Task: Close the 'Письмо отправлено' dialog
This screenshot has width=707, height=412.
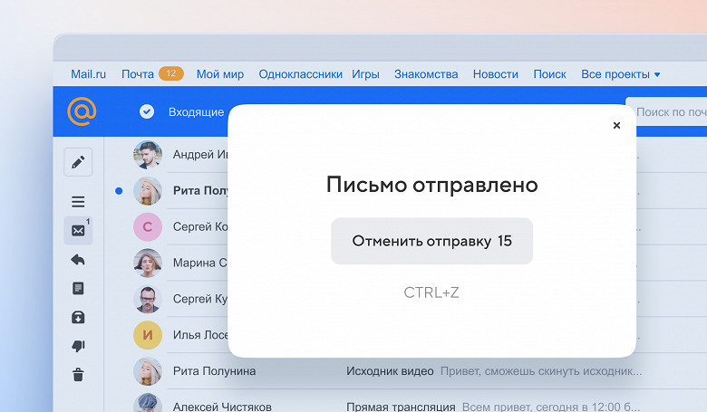Action: tap(617, 125)
